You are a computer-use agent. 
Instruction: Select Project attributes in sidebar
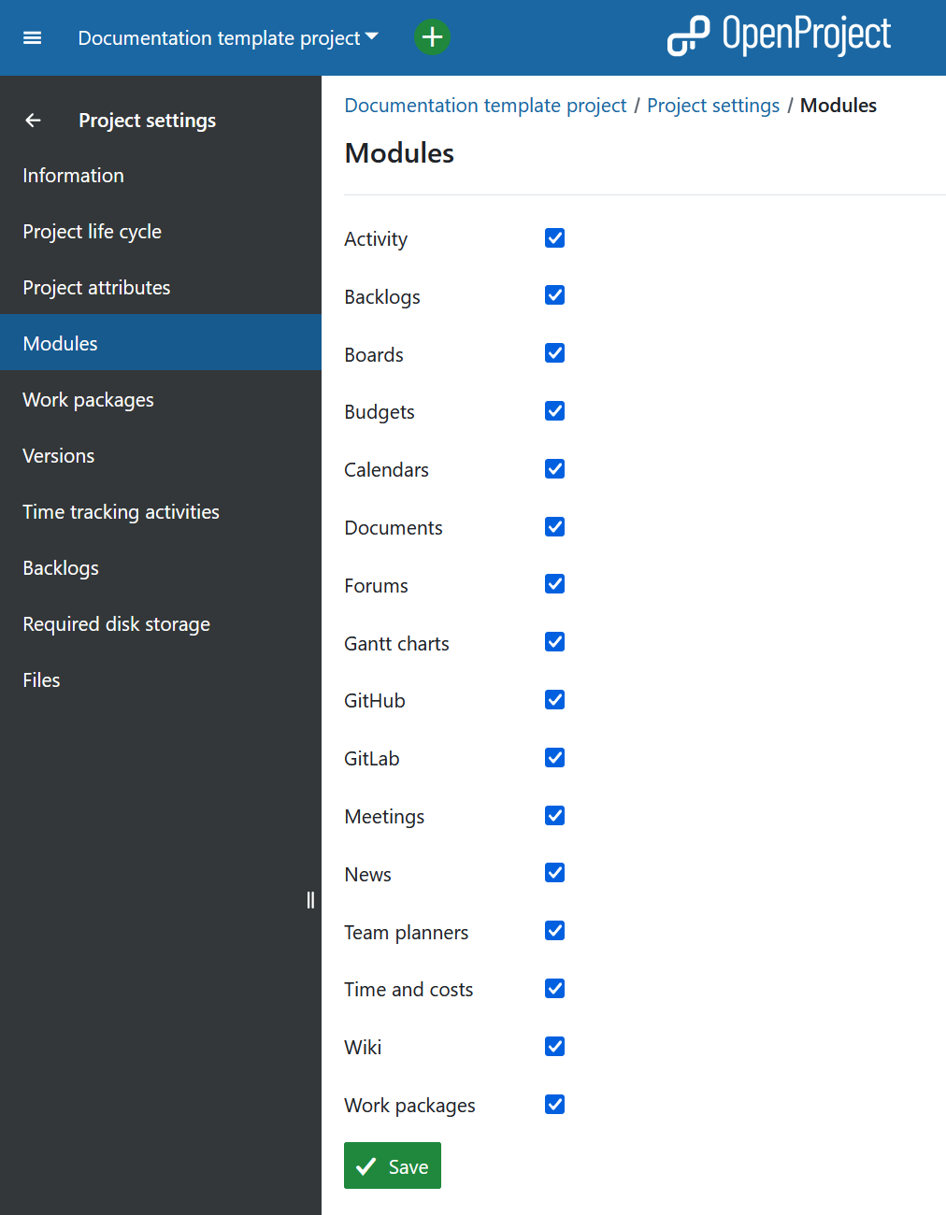click(161, 288)
